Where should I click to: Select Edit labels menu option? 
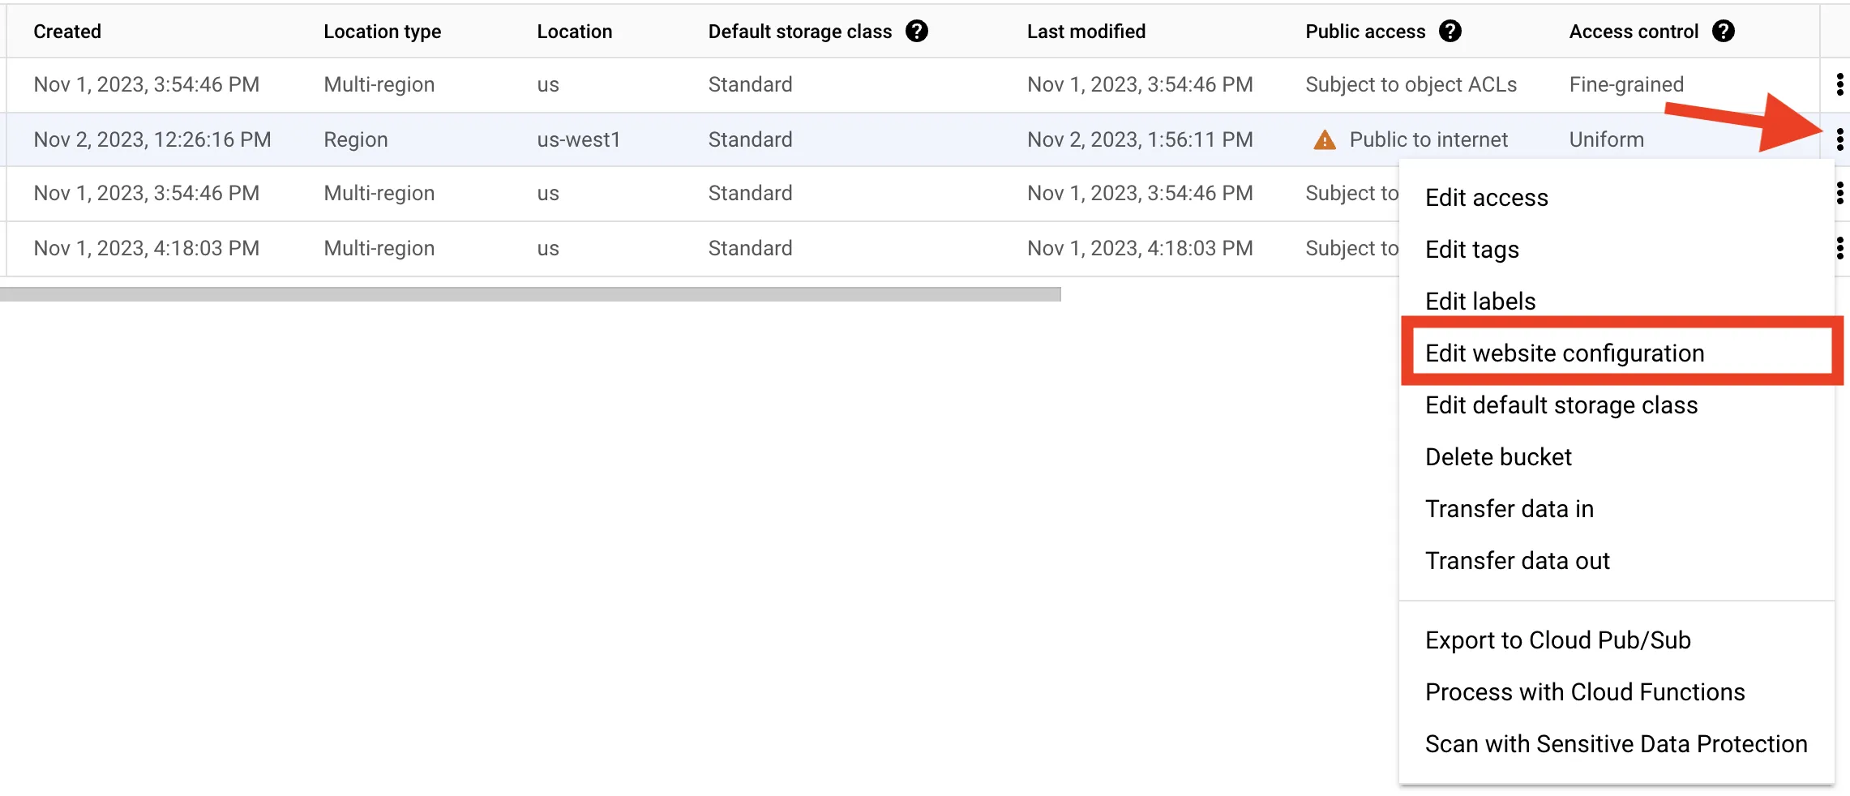pyautogui.click(x=1480, y=302)
